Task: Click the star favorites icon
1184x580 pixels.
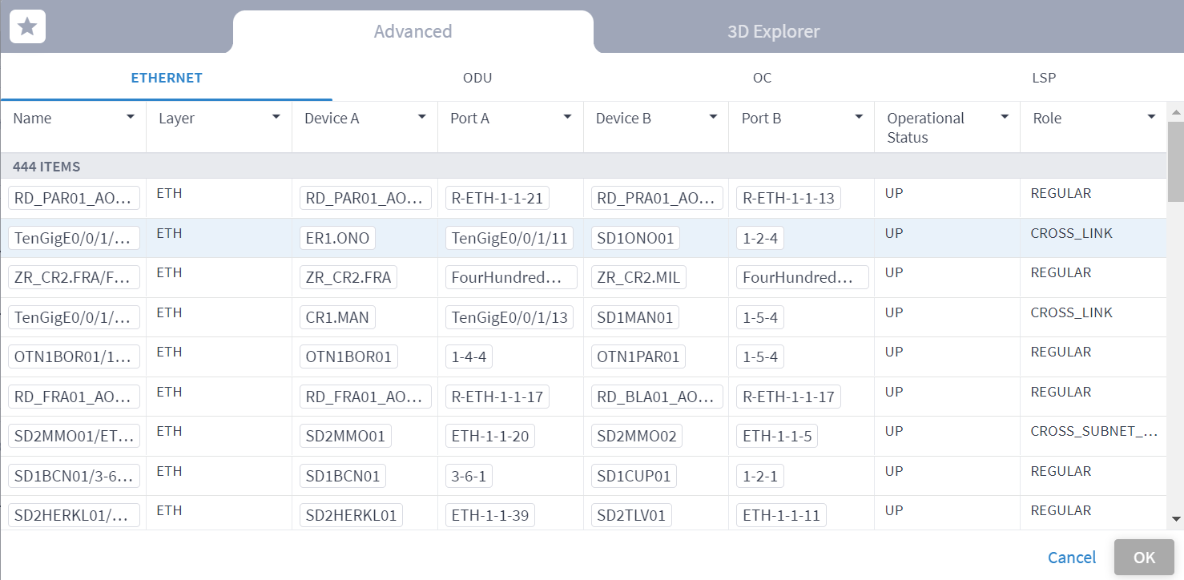Action: pos(27,26)
